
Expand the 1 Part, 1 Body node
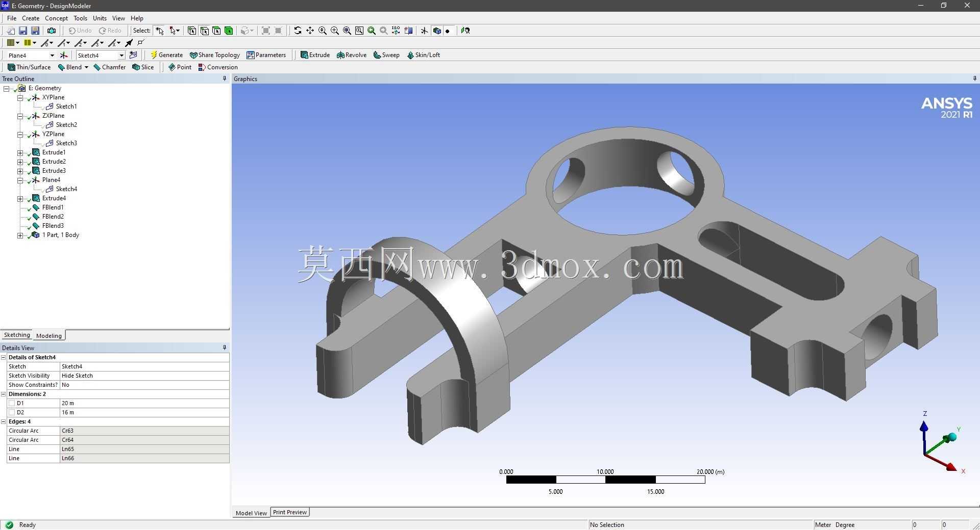[x=20, y=235]
